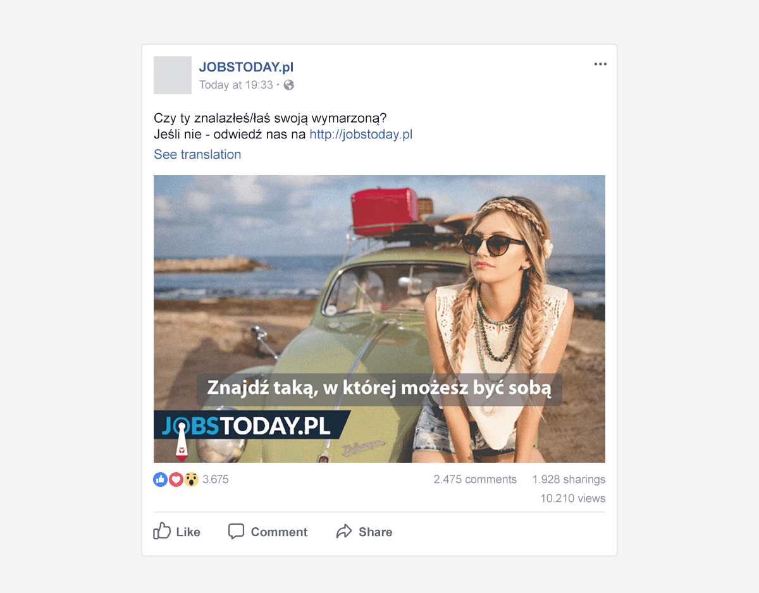Click the globe public-audience icon
Image resolution: width=759 pixels, height=593 pixels.
coord(289,85)
